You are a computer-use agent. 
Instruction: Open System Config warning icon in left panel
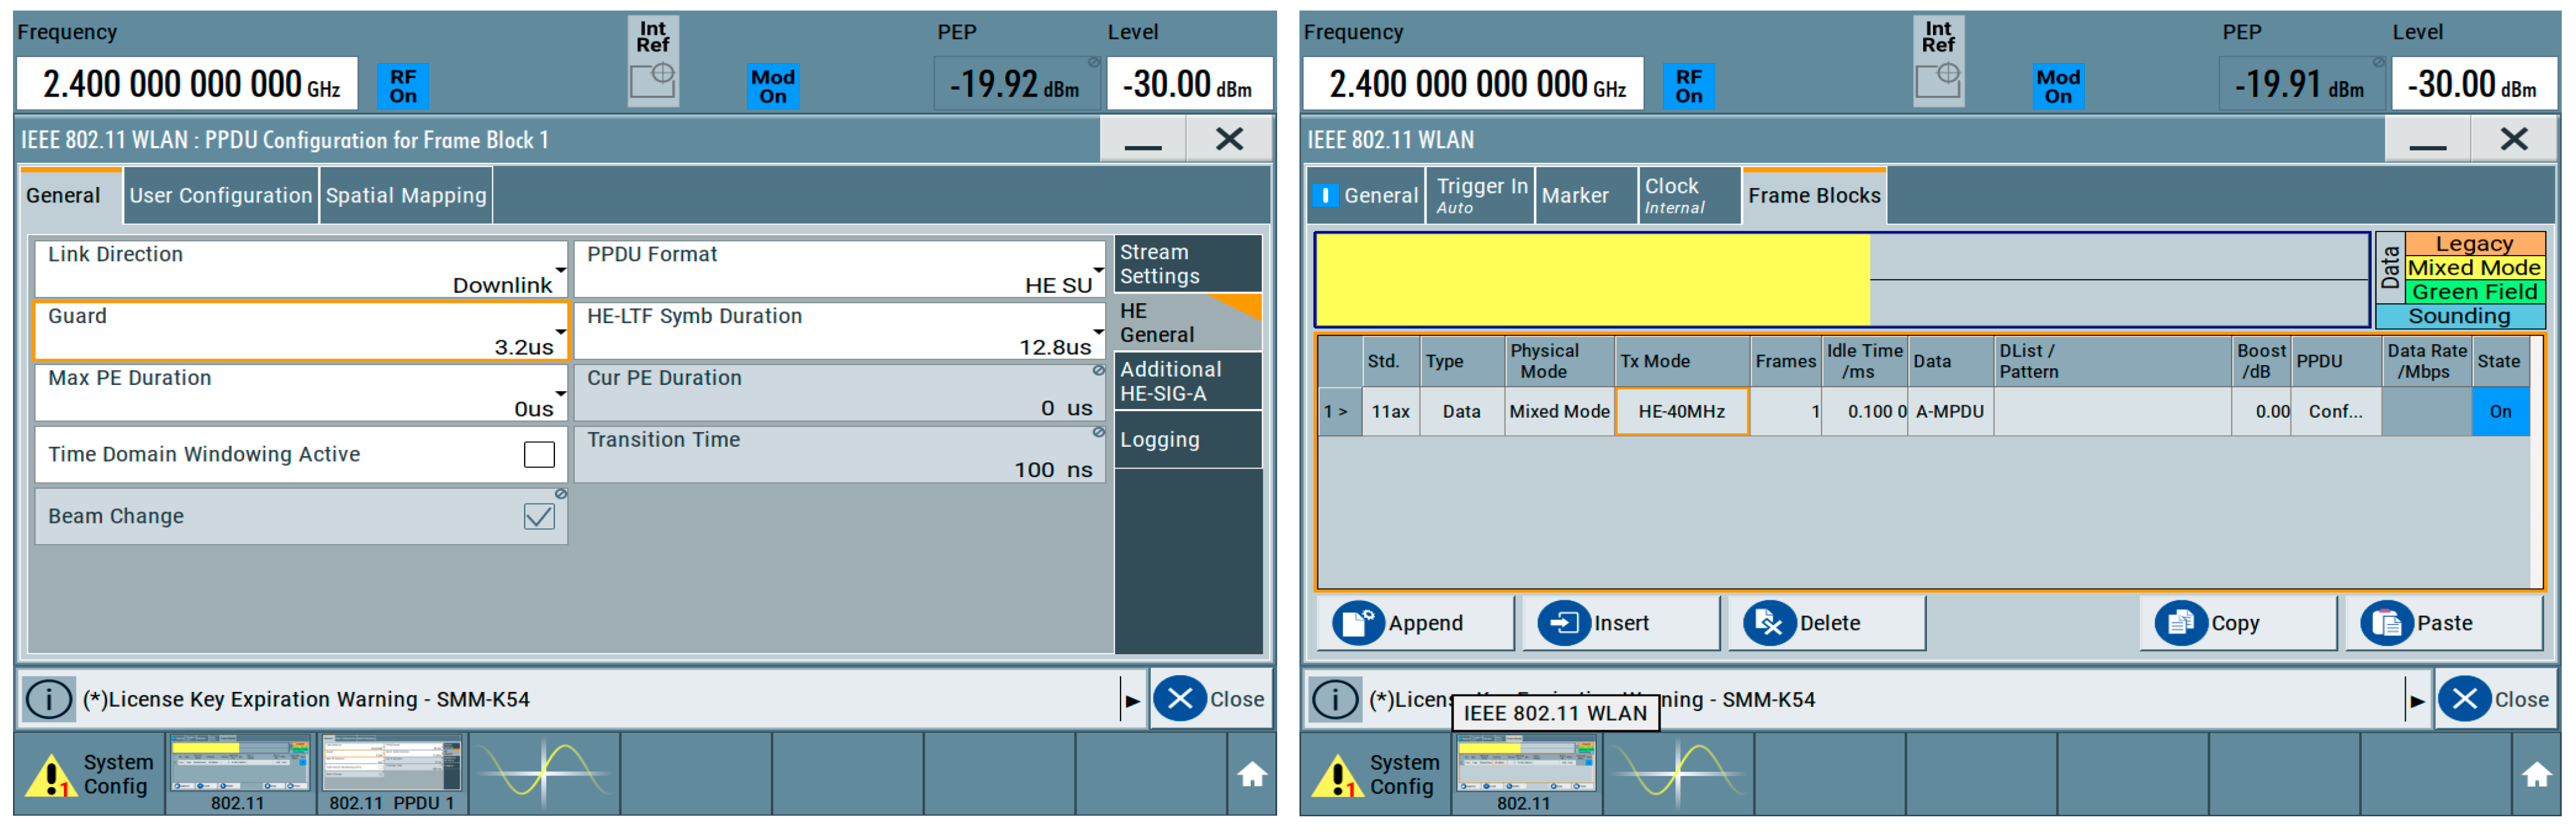[x=50, y=776]
